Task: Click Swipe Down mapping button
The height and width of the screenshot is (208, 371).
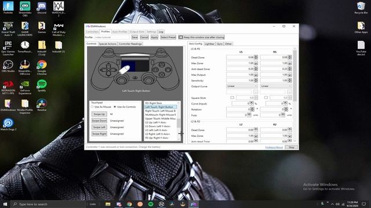Action: (x=99, y=121)
